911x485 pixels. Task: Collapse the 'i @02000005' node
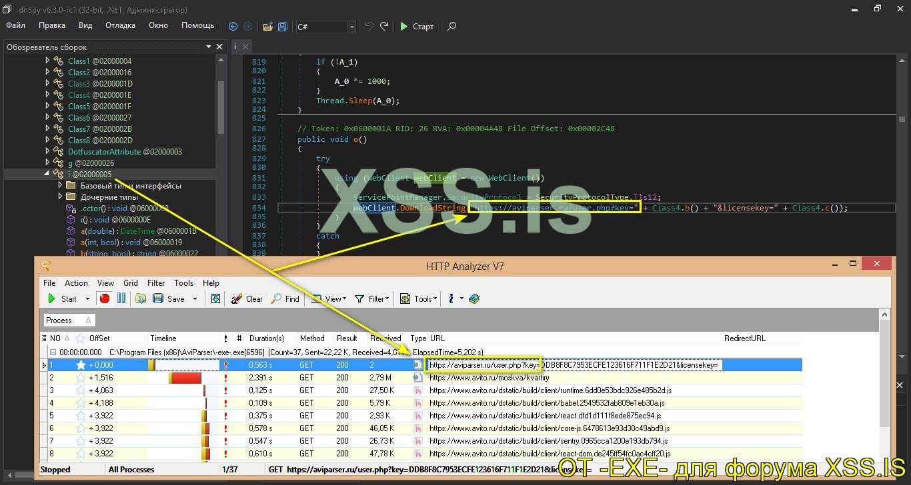click(47, 174)
